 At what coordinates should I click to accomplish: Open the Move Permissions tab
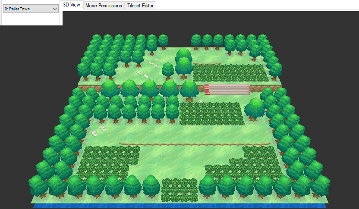click(104, 6)
